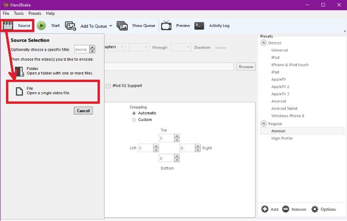Click the Show Queue stacked-images icon
This screenshot has height=221, width=347.
click(x=122, y=25)
